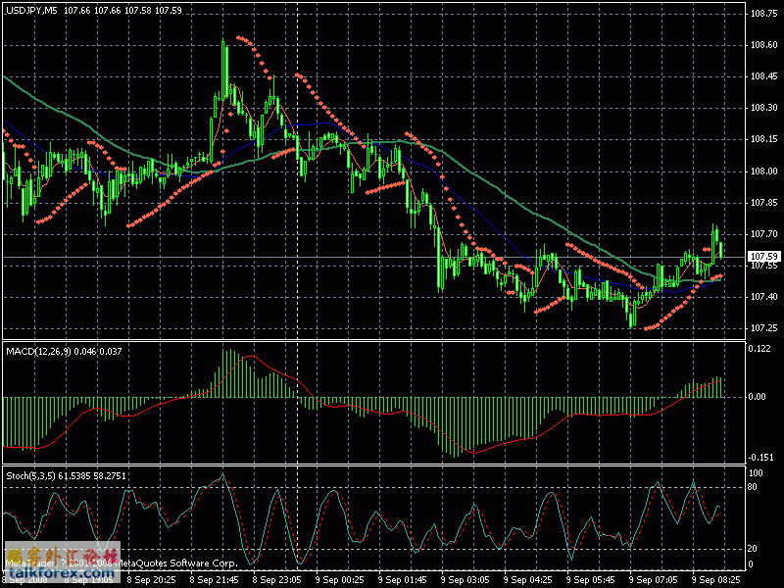Select the 107.40 price axis label
This screenshot has width=784, height=588.
[x=764, y=297]
